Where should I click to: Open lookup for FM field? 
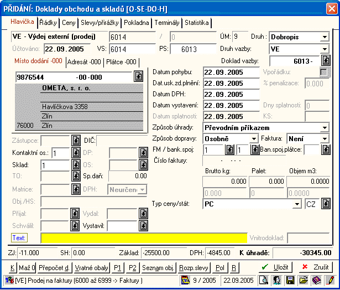tap(229, 149)
